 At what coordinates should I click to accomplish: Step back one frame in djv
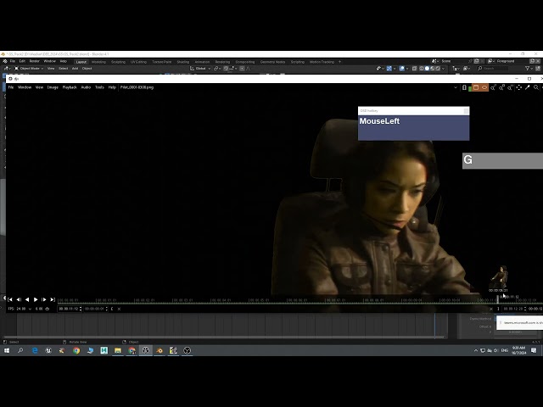coord(19,299)
